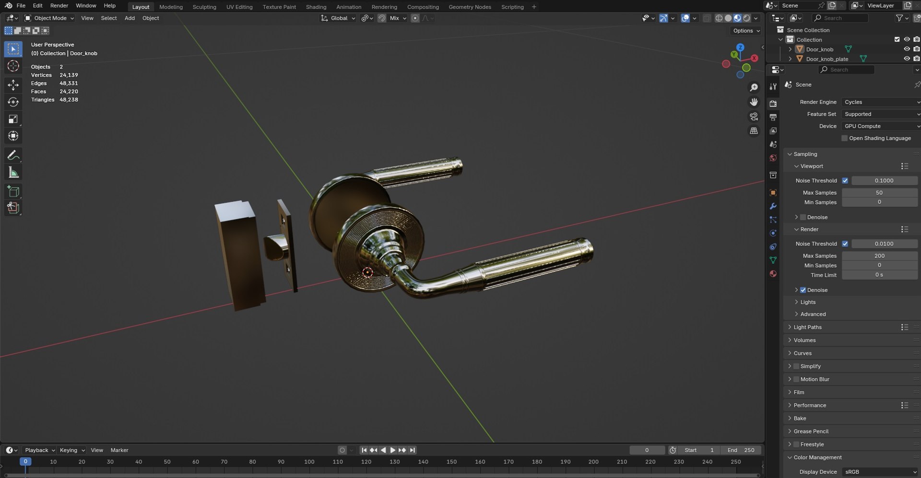Select the Move tool
This screenshot has height=478, width=921.
13,85
